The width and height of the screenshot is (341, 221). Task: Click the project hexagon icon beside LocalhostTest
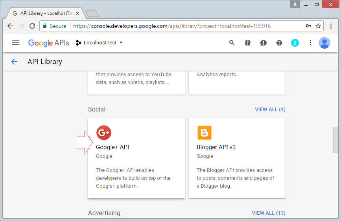click(79, 43)
